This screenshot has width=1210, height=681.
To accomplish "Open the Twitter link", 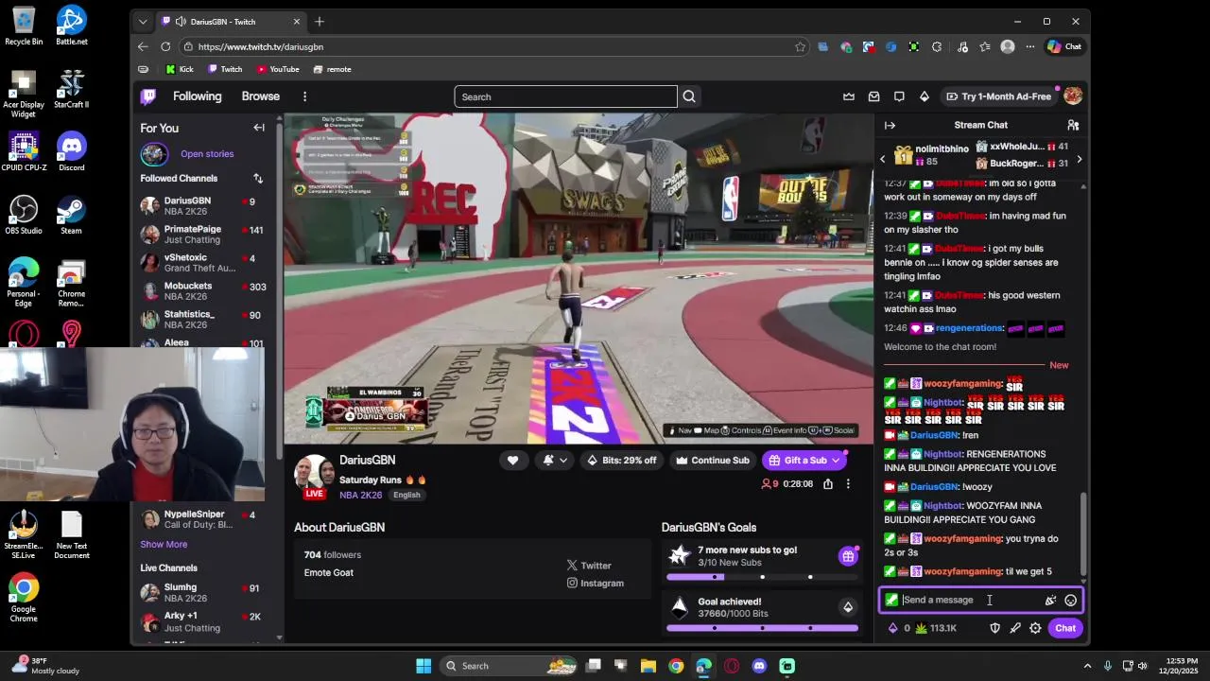I will (x=589, y=566).
